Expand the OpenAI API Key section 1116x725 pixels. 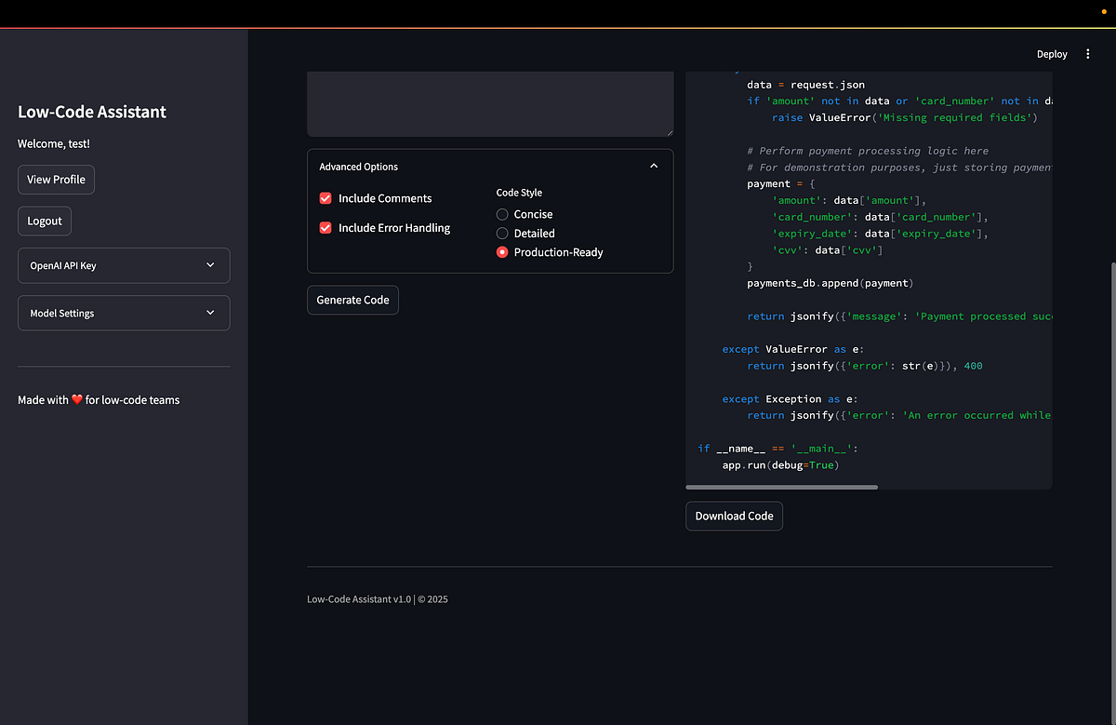click(x=124, y=265)
